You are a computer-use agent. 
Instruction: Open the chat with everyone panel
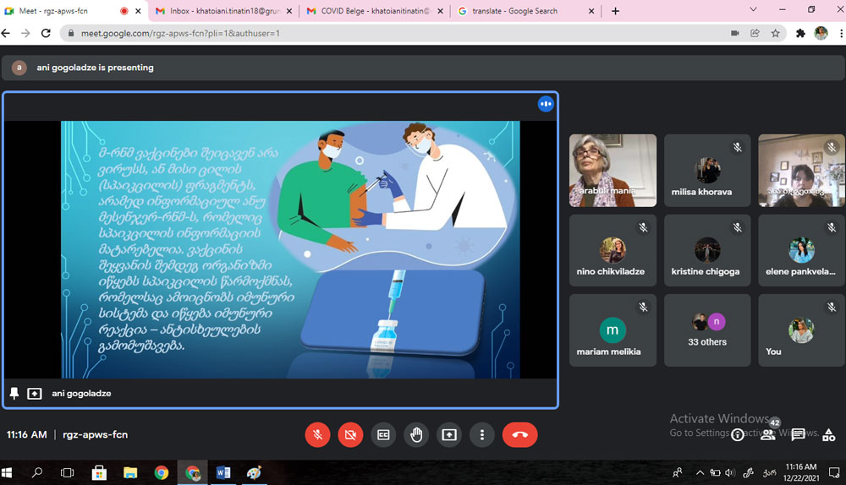pyautogui.click(x=798, y=434)
